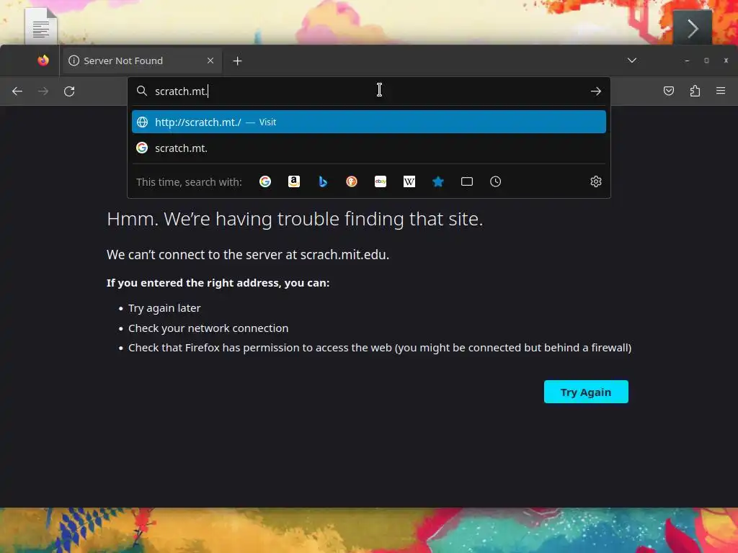
Task: Visit http://scratch.mt./ suggestion
Action: (x=369, y=122)
